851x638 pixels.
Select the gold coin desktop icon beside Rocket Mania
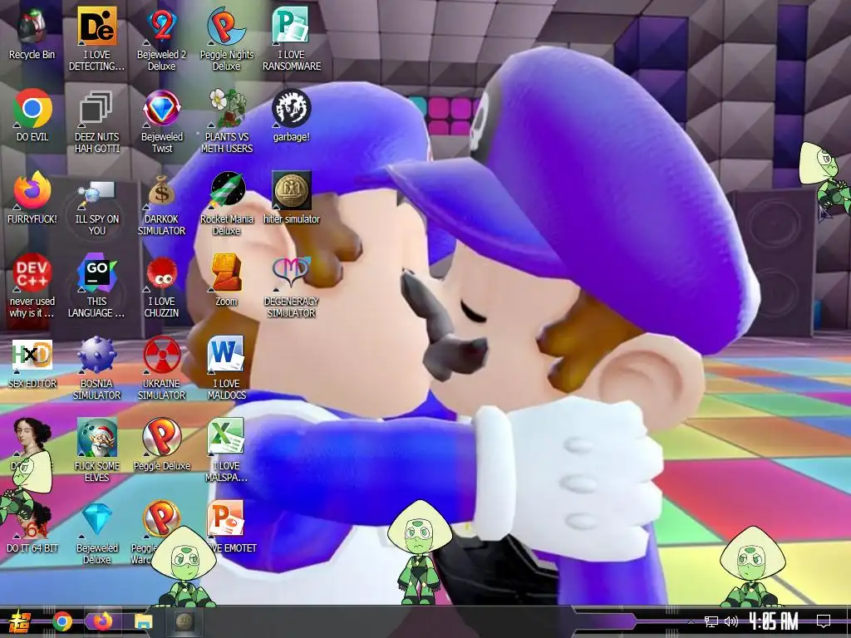[292, 190]
